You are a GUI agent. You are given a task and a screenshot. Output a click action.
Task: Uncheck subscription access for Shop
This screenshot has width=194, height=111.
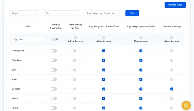[141, 80]
